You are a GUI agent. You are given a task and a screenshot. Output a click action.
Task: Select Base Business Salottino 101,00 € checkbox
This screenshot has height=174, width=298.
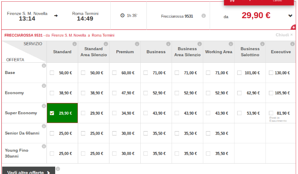[x=239, y=73]
